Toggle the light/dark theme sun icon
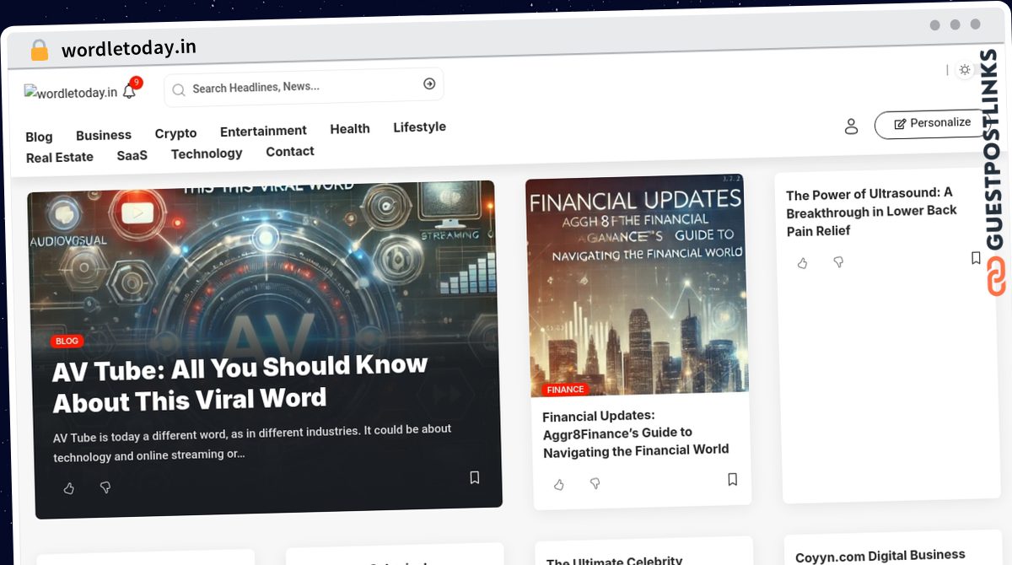The height and width of the screenshot is (565, 1012). [x=965, y=70]
